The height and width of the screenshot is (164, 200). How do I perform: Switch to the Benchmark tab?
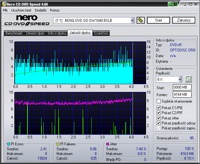tap(14, 33)
